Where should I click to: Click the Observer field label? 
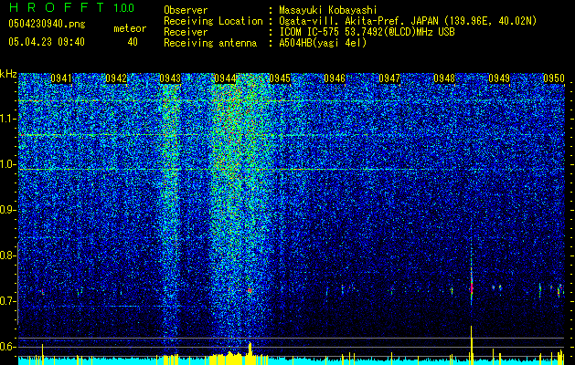click(x=186, y=10)
